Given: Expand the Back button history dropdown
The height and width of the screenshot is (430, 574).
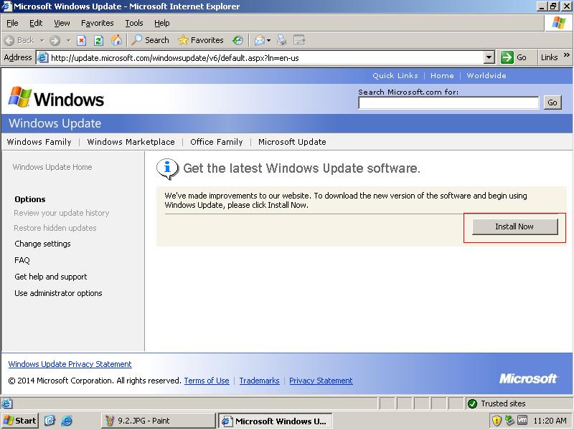Looking at the screenshot, I should click(x=42, y=40).
